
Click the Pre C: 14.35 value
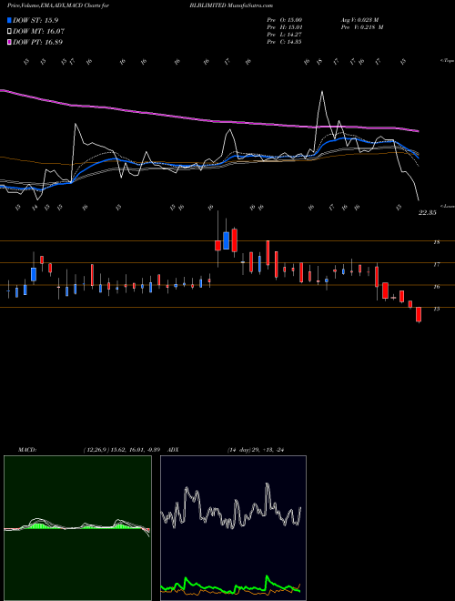click(284, 42)
